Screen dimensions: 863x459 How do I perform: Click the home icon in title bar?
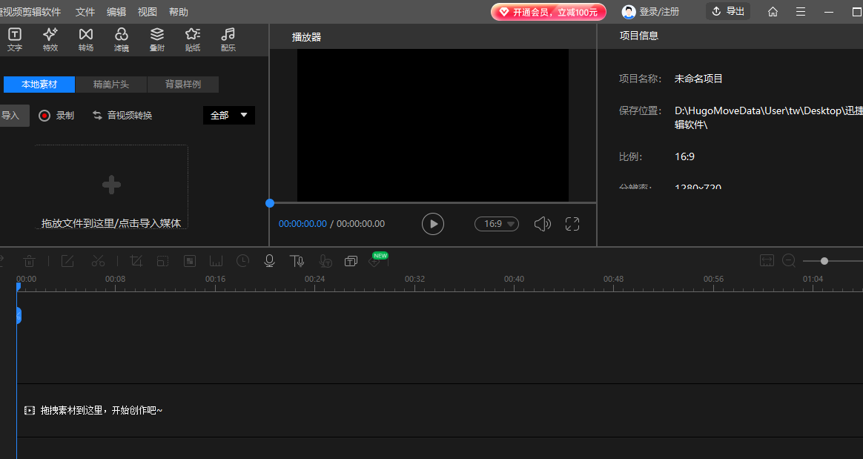tap(773, 12)
